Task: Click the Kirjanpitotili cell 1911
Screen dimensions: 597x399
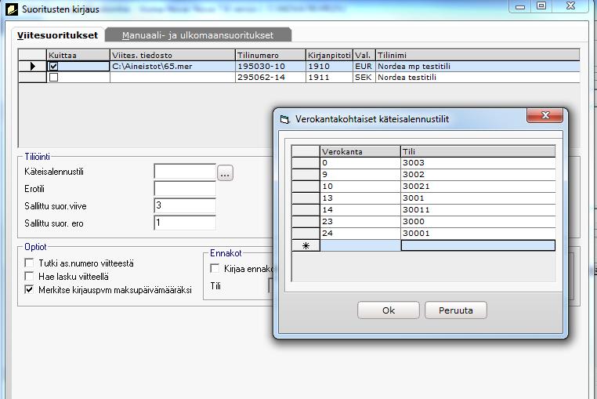Action: (x=330, y=78)
